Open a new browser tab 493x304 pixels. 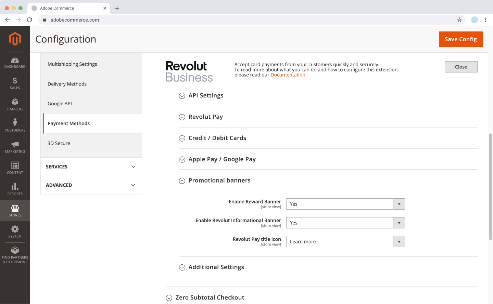117,8
